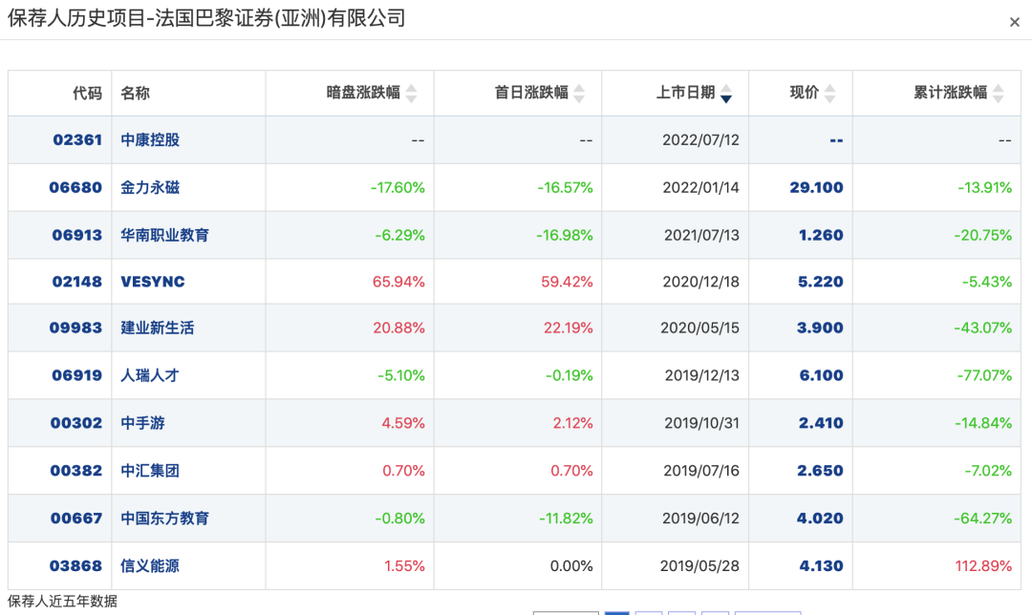The width and height of the screenshot is (1032, 615).
Task: Open stock 华南职业教育
Action: pos(164,235)
